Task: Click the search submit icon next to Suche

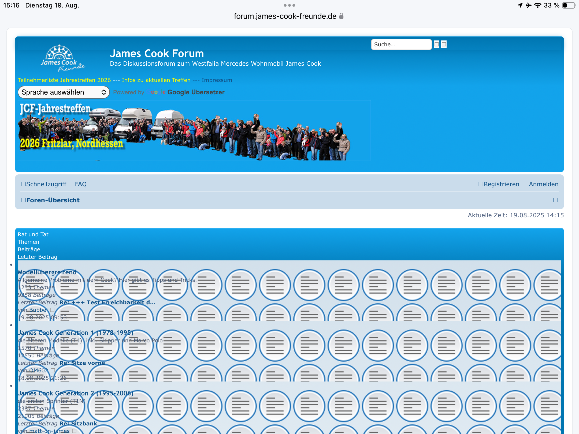Action: 437,44
